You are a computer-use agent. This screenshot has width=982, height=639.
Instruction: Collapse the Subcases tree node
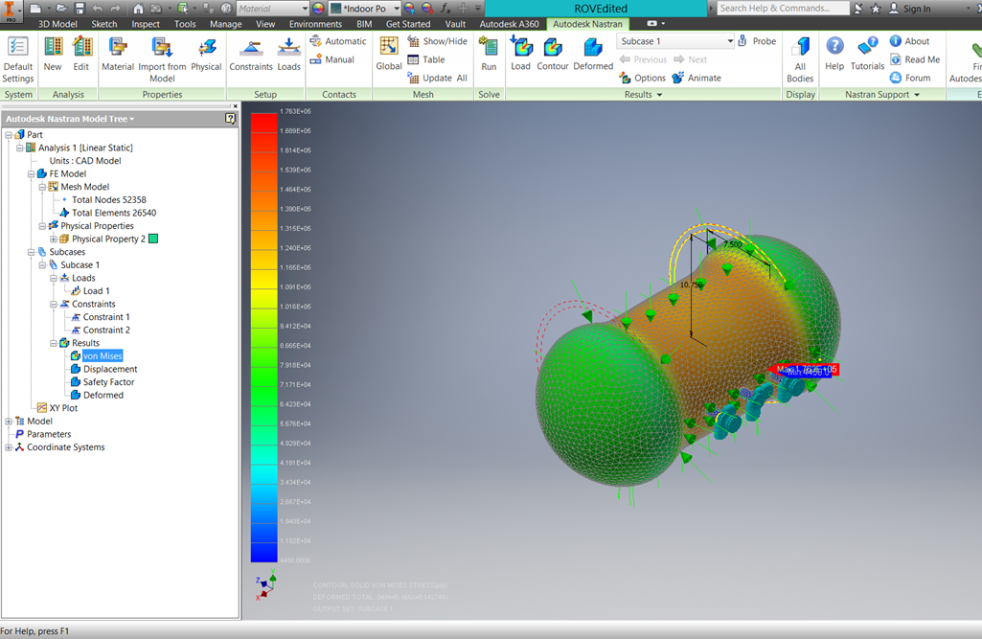pos(31,253)
